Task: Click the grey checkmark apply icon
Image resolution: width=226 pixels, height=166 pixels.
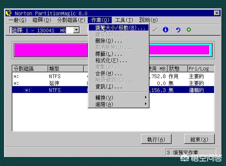Action: click(155, 30)
